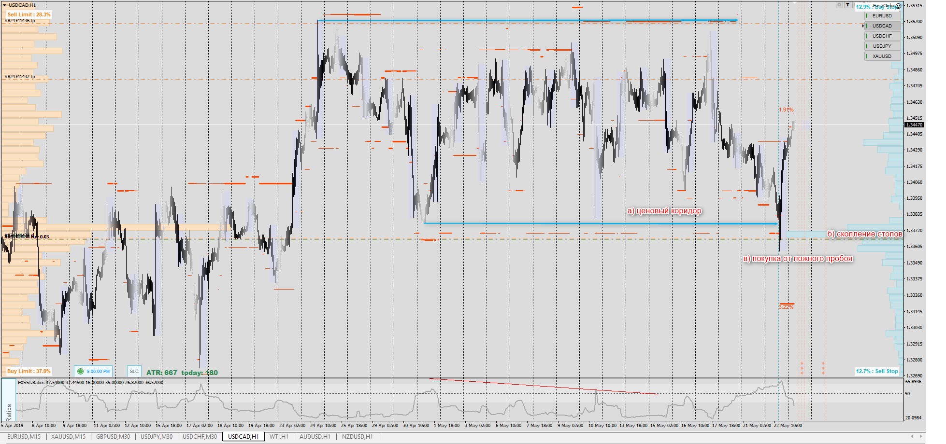Screen dimensions: 946x444
Task: Select the active USDCAD,H1 chart tab
Action: tap(244, 437)
